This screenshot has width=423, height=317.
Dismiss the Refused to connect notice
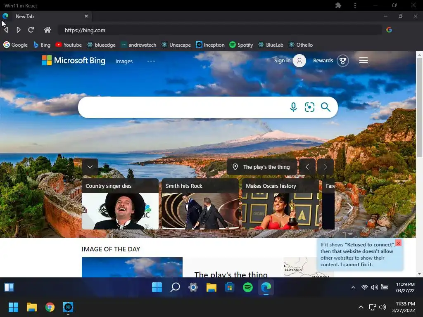tap(398, 243)
